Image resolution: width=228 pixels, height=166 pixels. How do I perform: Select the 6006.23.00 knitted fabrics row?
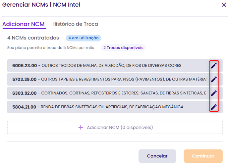click(x=106, y=66)
